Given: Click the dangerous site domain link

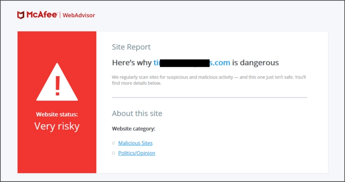Looking at the screenshot, I should click(x=192, y=63).
